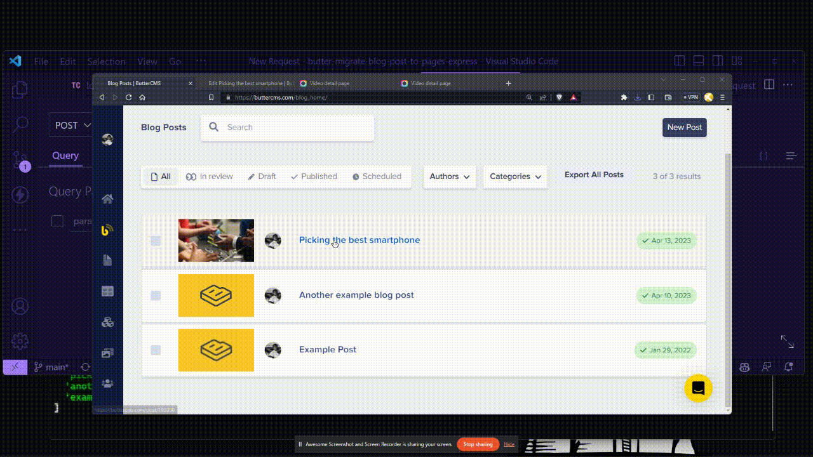813x457 pixels.
Task: Open browser extensions puzzle icon
Action: click(624, 97)
